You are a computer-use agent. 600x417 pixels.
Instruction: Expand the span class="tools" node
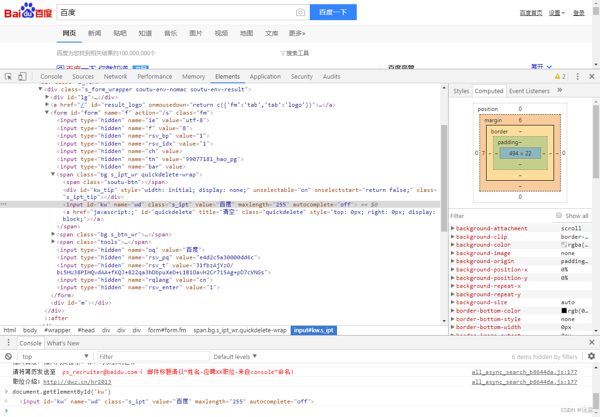[53, 242]
